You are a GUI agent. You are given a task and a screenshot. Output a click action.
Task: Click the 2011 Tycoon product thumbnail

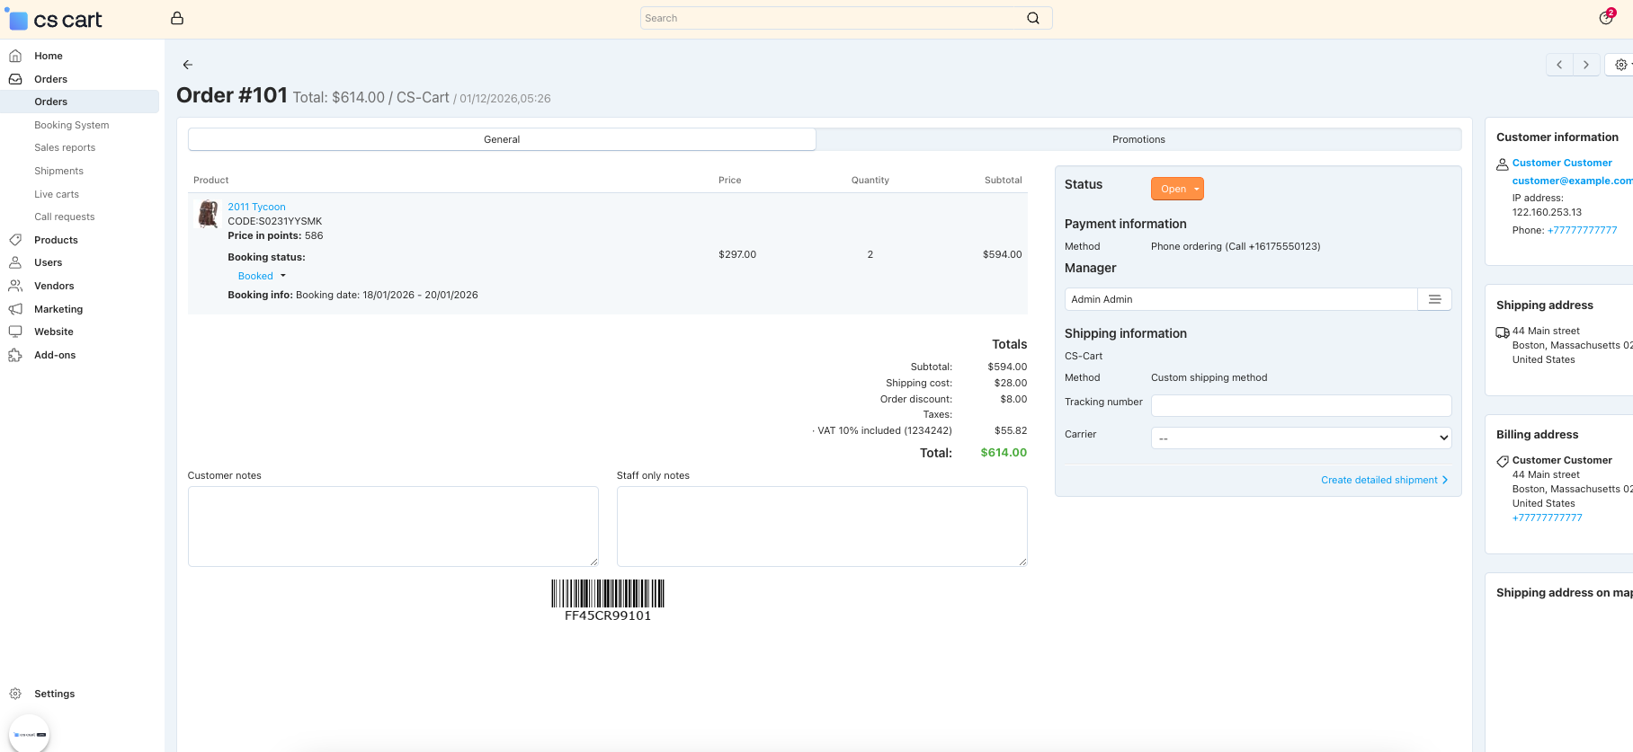pyautogui.click(x=209, y=214)
